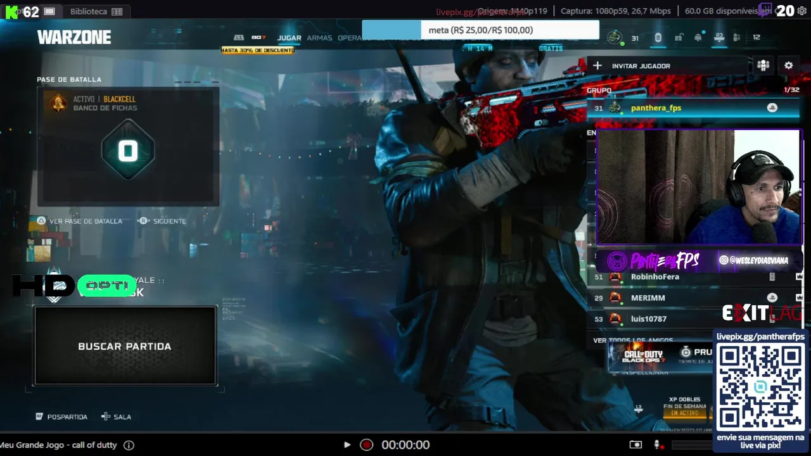Click the battery/token icon in top bar
The height and width of the screenshot is (456, 811).
[658, 37]
